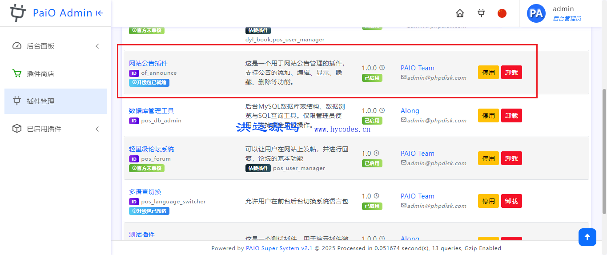Click 依赖插件 badge next to pos_user_manager

point(258,168)
